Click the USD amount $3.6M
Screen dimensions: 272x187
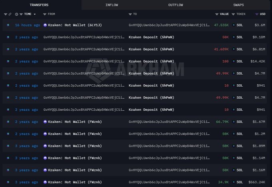tap(260, 25)
